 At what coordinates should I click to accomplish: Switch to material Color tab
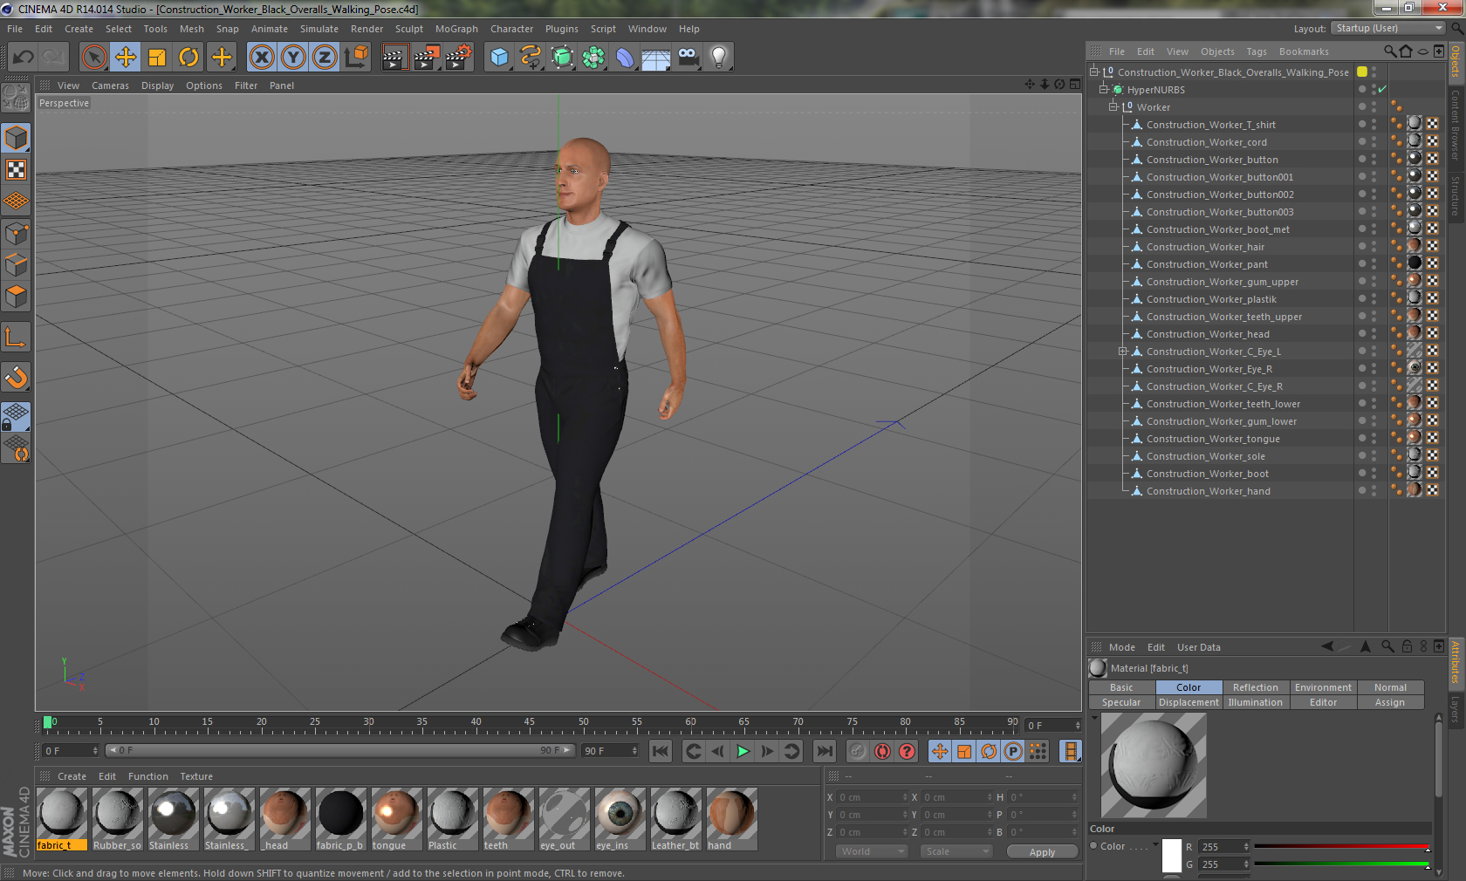(1189, 687)
